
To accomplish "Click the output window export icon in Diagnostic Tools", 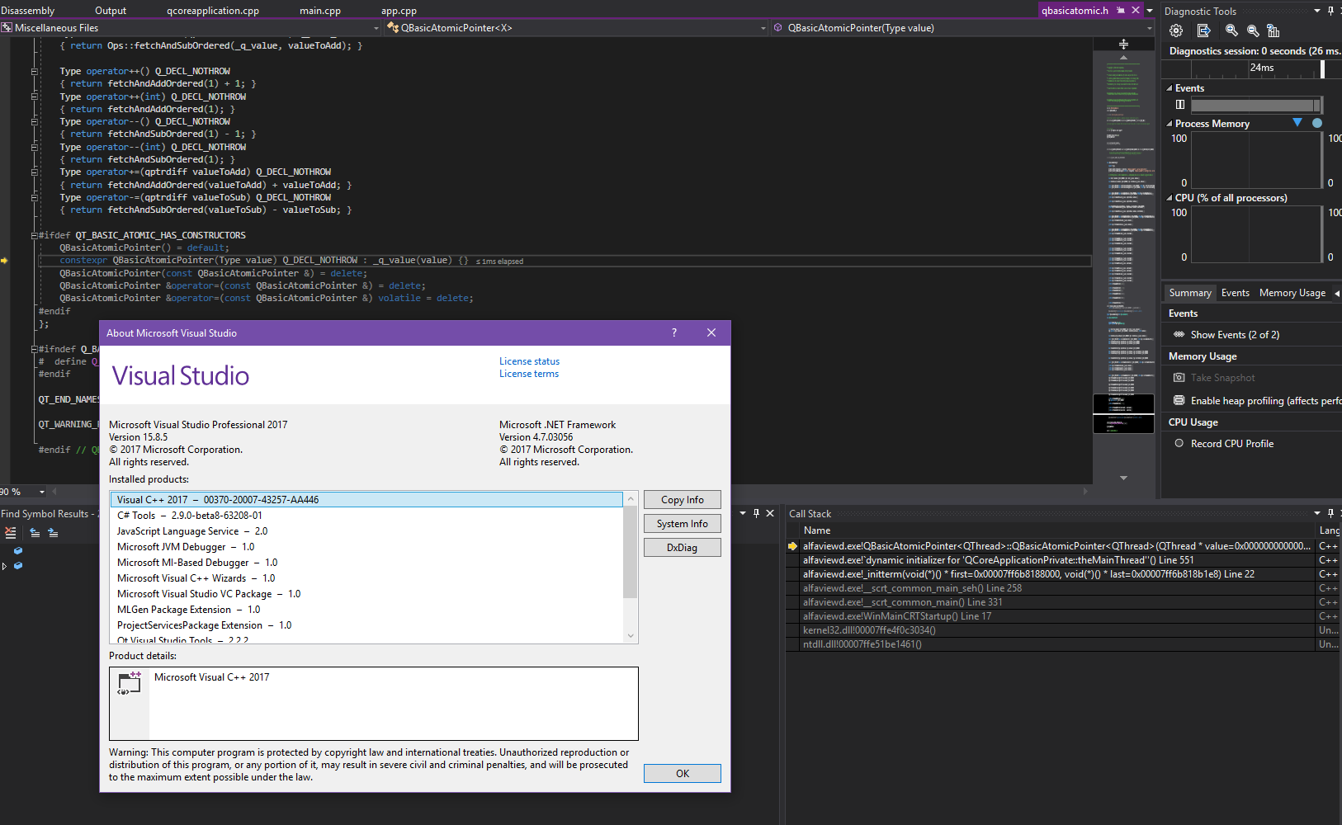I will [x=1204, y=31].
